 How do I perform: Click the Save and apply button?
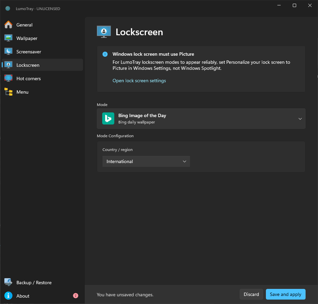(285, 295)
